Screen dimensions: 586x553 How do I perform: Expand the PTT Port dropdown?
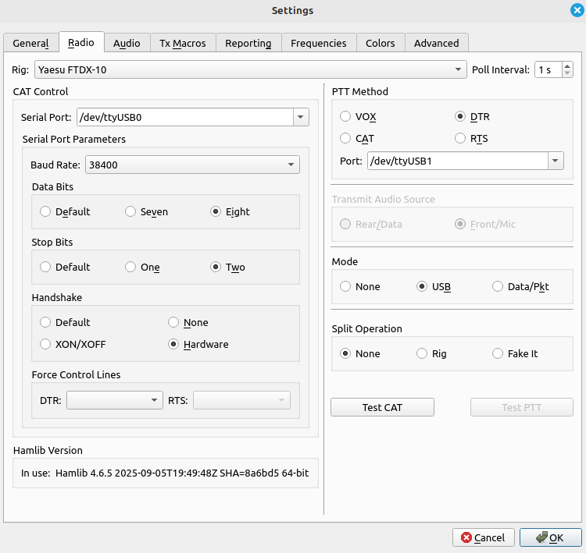click(555, 161)
